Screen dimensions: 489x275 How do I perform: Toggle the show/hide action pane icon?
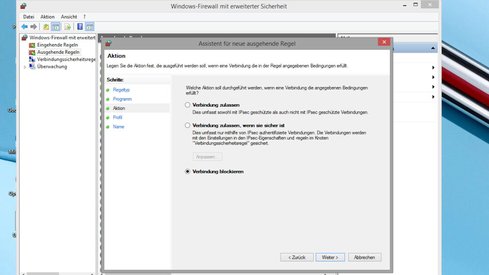tap(90, 27)
